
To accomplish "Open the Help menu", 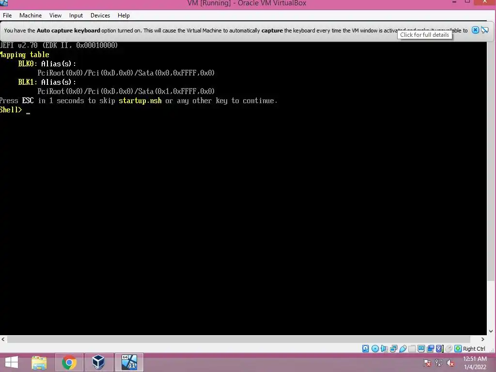I will click(x=124, y=15).
